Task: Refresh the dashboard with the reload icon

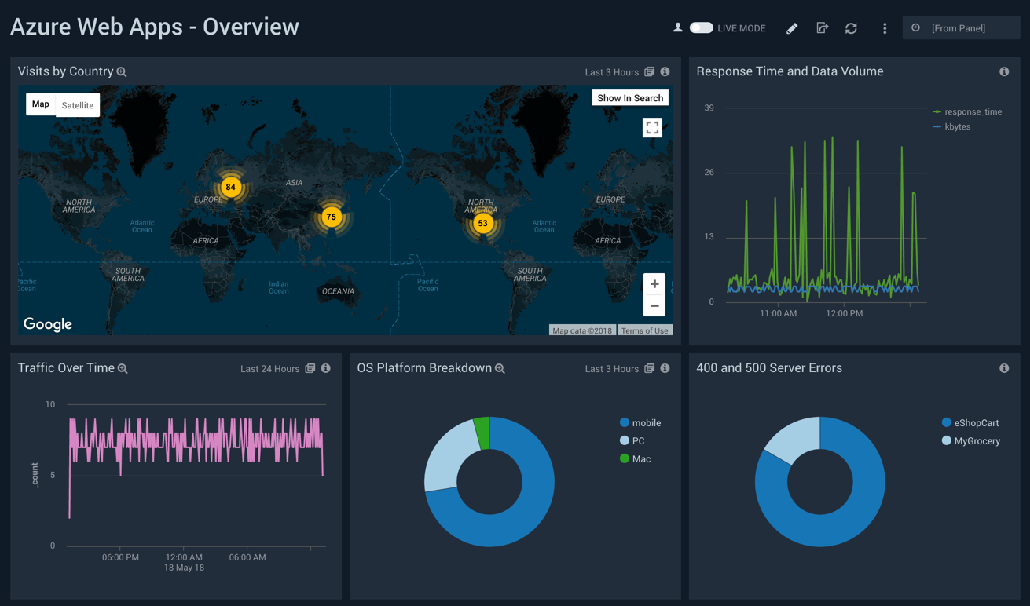Action: coord(851,28)
